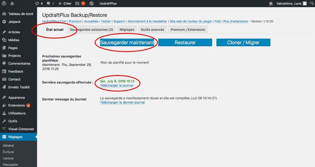The image size is (315, 167).
Task: Select the Outils wrench icon
Action: tap(4, 121)
